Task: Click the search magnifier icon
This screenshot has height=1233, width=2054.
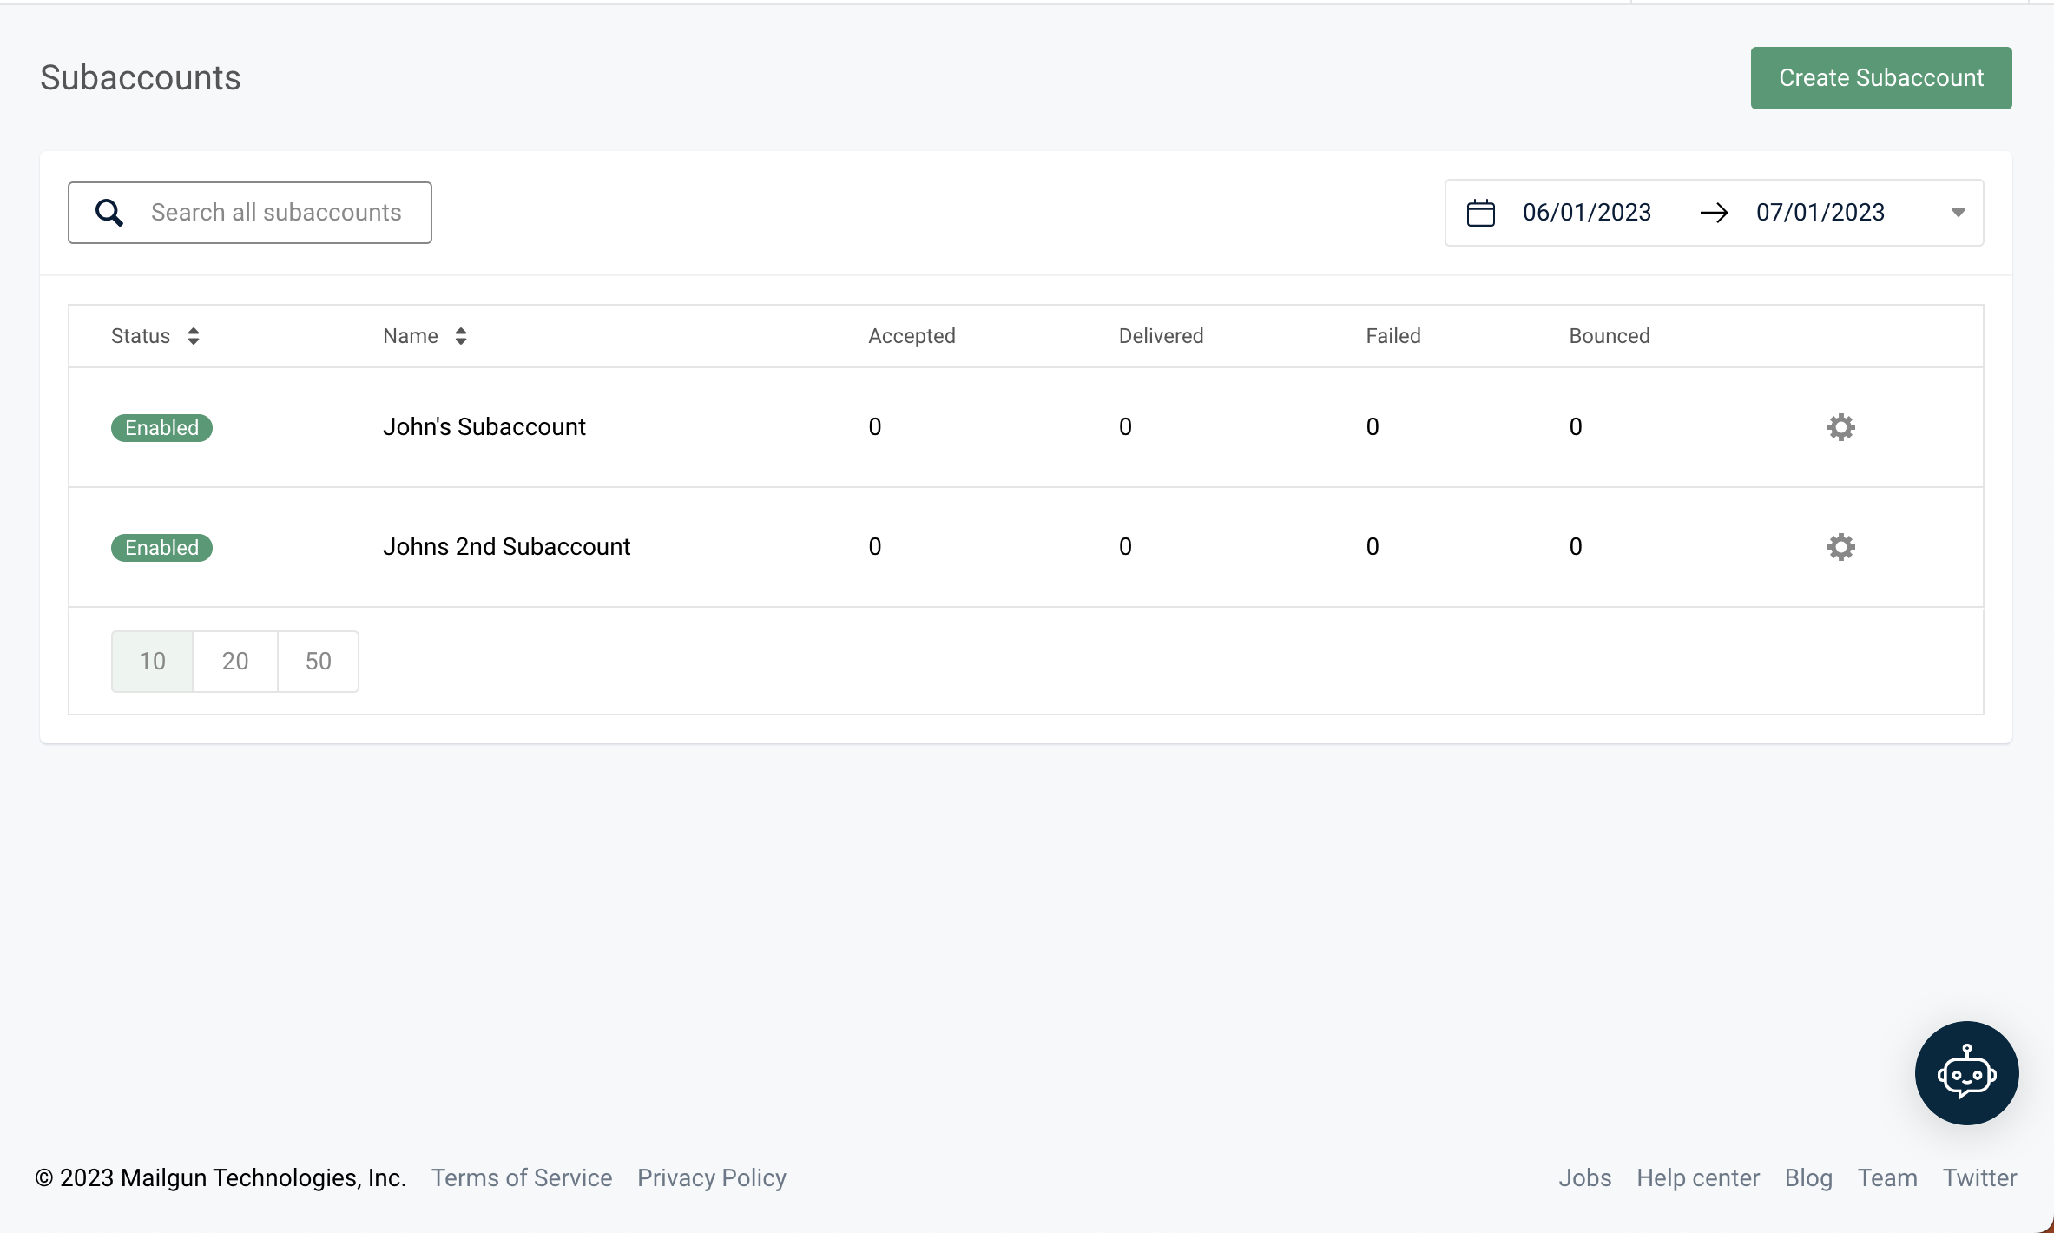Action: point(109,212)
